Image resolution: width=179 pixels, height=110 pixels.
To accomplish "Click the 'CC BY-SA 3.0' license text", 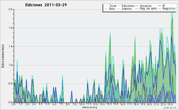I will pyautogui.click(x=170, y=108).
